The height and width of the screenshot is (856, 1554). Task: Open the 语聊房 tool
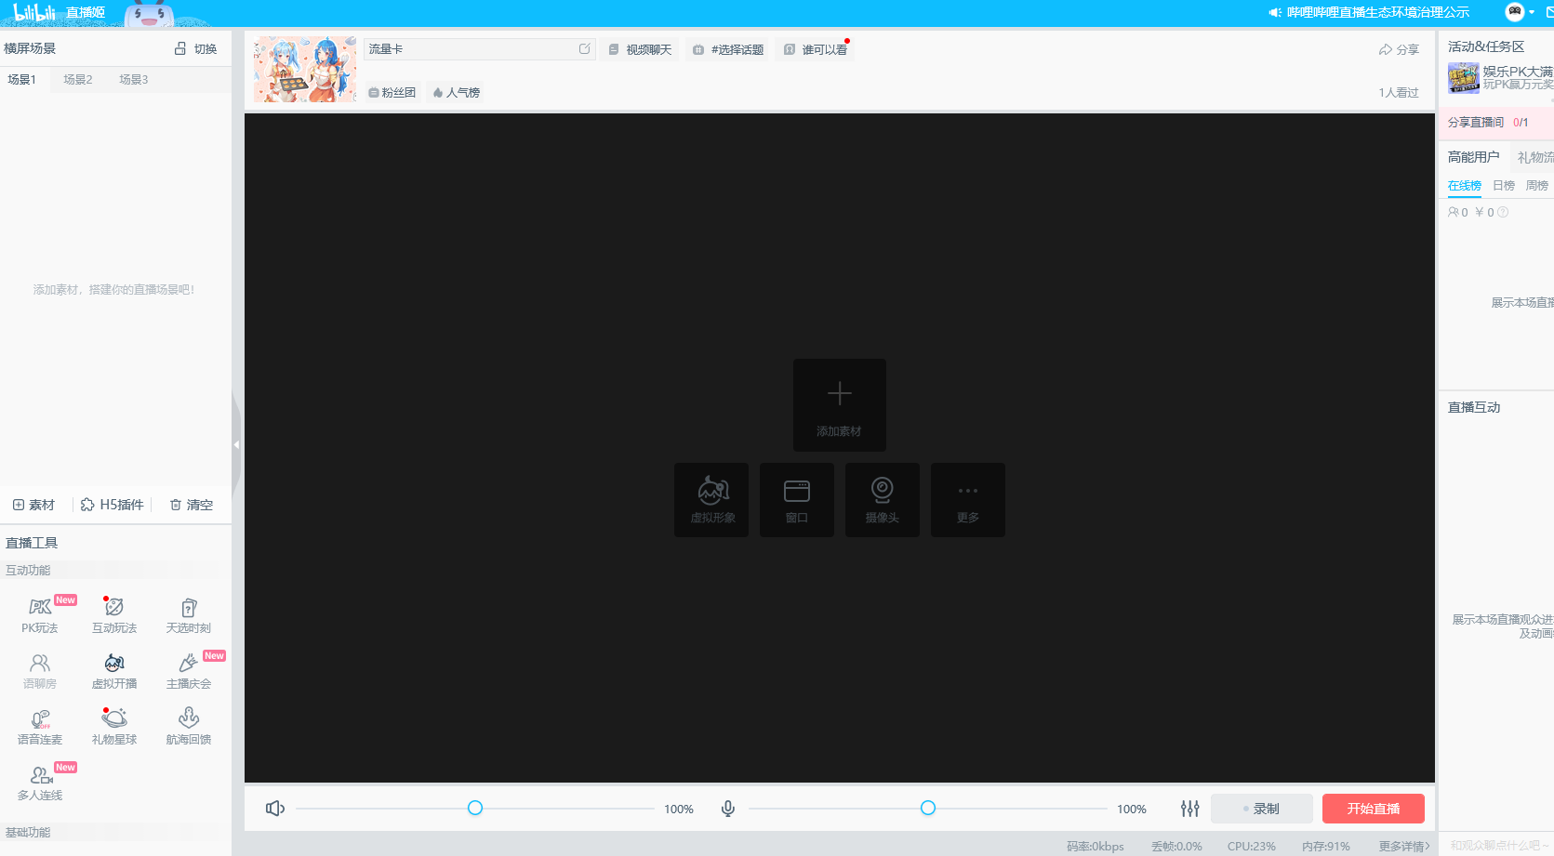[x=40, y=671]
